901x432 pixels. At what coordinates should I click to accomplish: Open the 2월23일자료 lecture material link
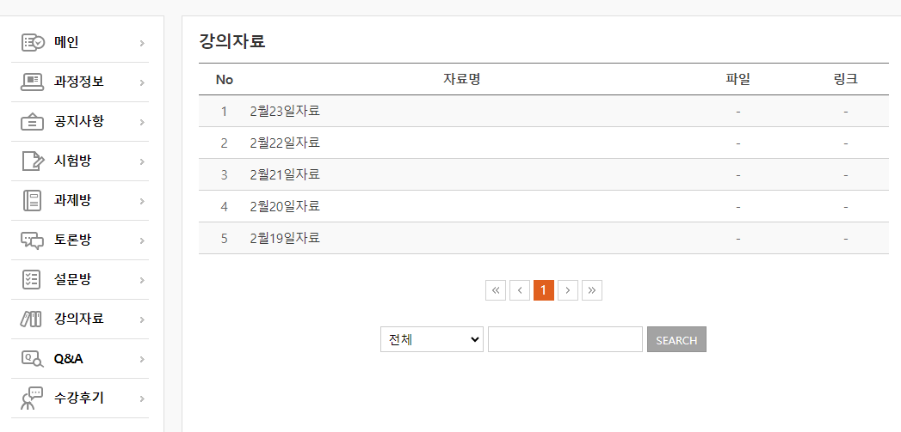(285, 111)
